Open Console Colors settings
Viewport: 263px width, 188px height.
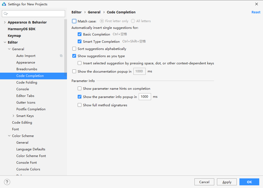point(28,169)
